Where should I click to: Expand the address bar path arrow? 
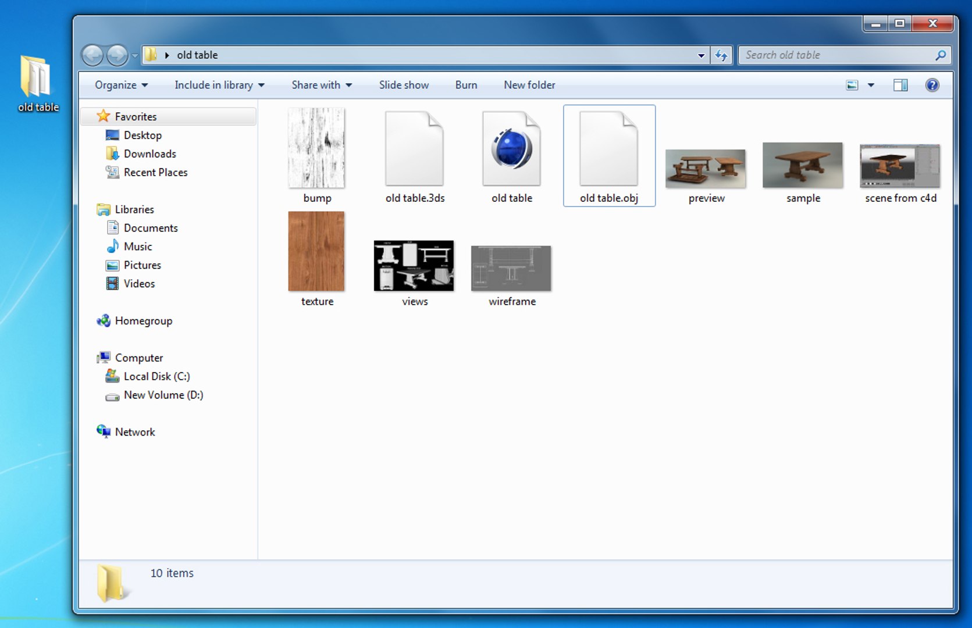tap(167, 55)
